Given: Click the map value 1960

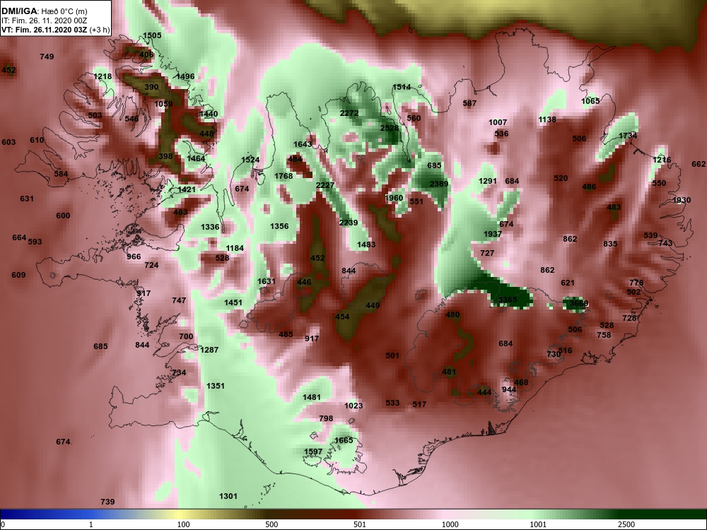Looking at the screenshot, I should coord(394,199).
